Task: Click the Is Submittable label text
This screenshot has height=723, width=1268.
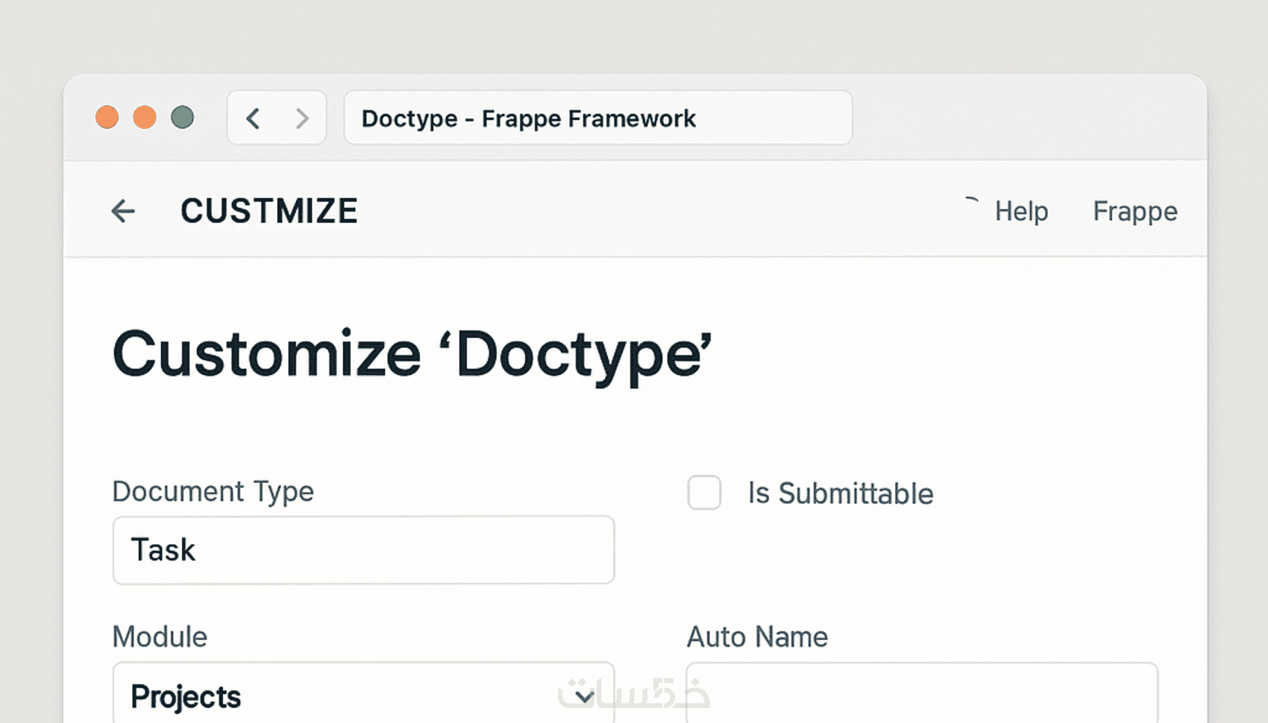Action: 841,493
